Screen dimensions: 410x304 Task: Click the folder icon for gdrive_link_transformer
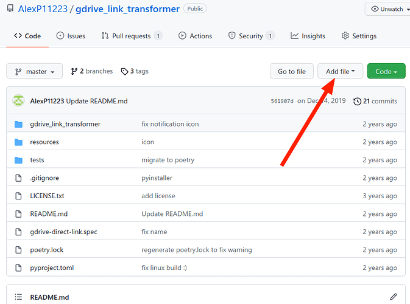coord(18,124)
